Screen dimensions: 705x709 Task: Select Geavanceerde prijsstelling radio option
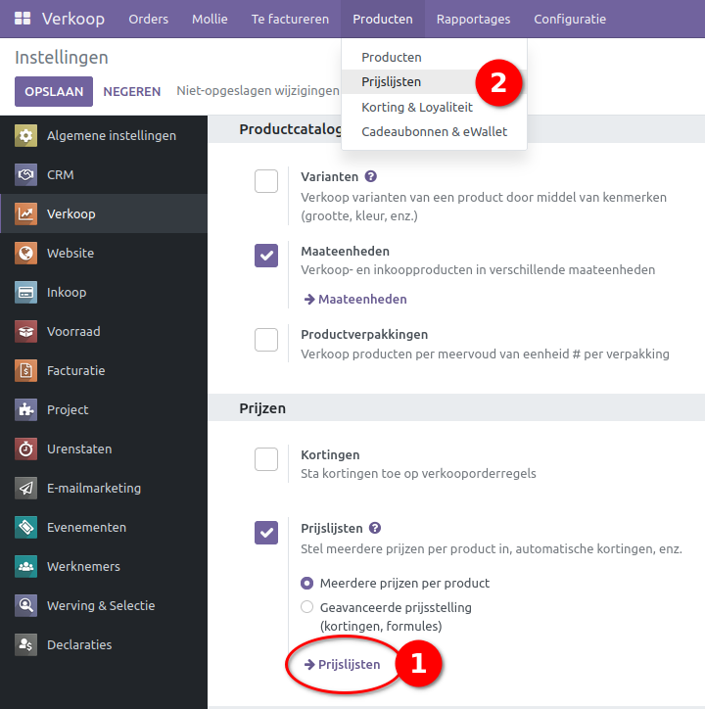[x=307, y=607]
